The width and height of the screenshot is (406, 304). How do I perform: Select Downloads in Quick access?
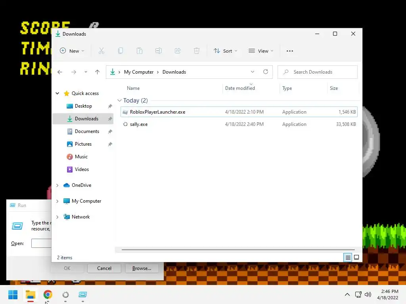pos(83,119)
